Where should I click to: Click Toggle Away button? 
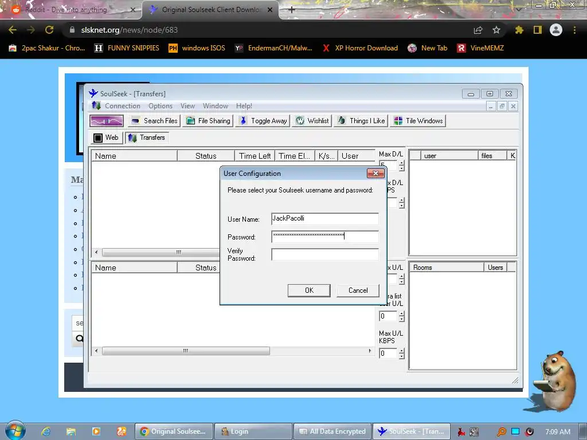(263, 121)
